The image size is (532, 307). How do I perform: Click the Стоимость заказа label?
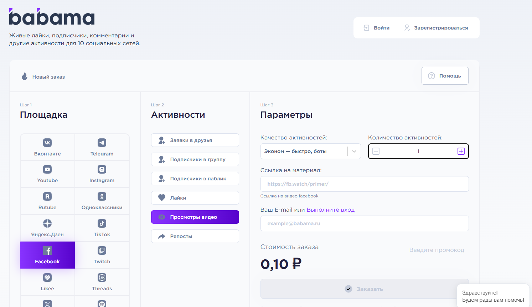click(289, 247)
